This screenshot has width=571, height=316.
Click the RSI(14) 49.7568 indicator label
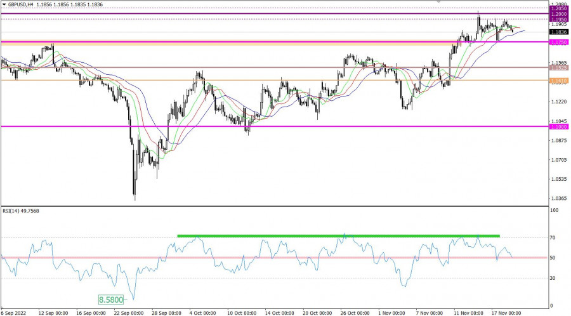(x=20, y=211)
